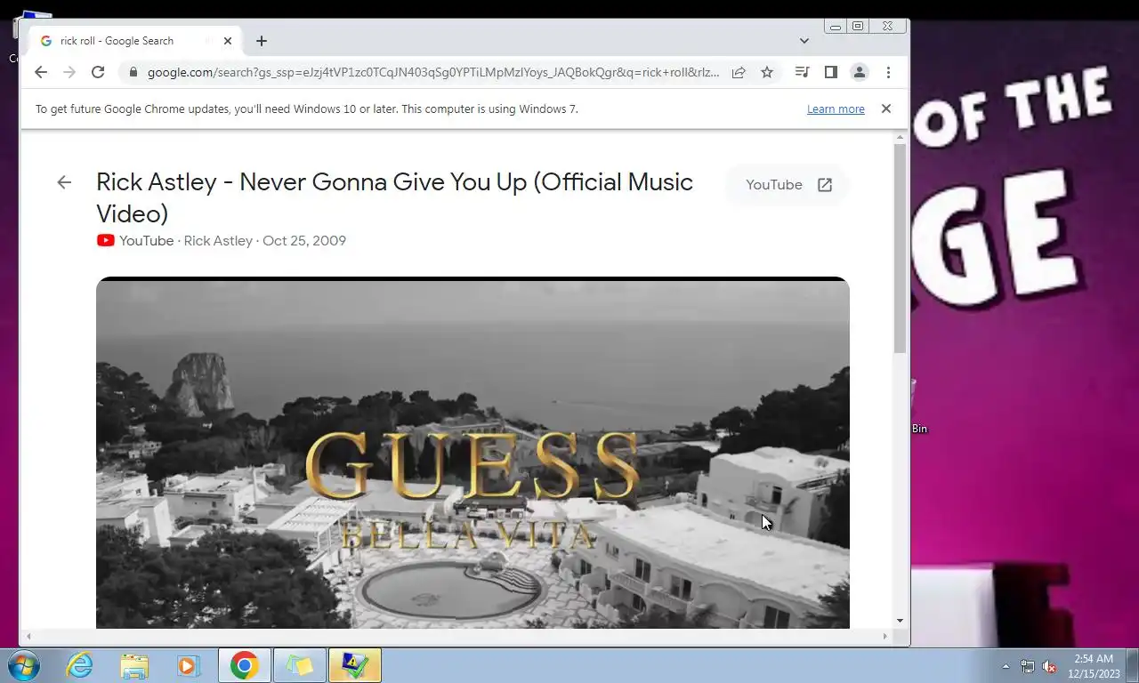Open the Recycle Bin desktop icon
The image size is (1139, 683).
pyautogui.click(x=918, y=406)
